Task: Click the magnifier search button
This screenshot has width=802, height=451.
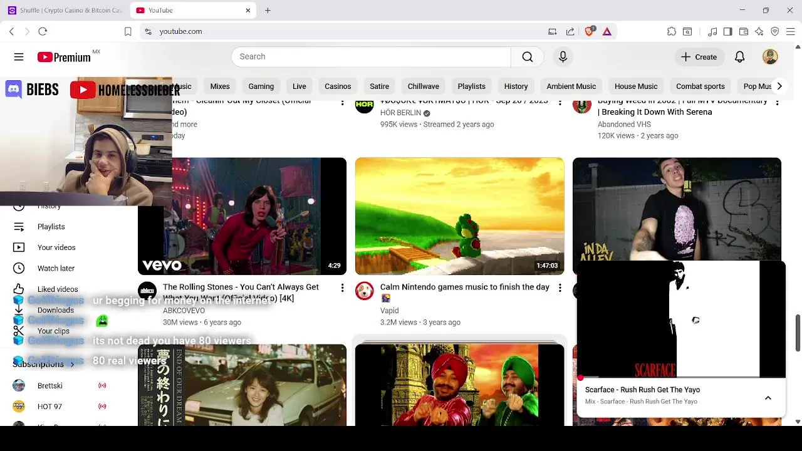Action: (x=528, y=57)
